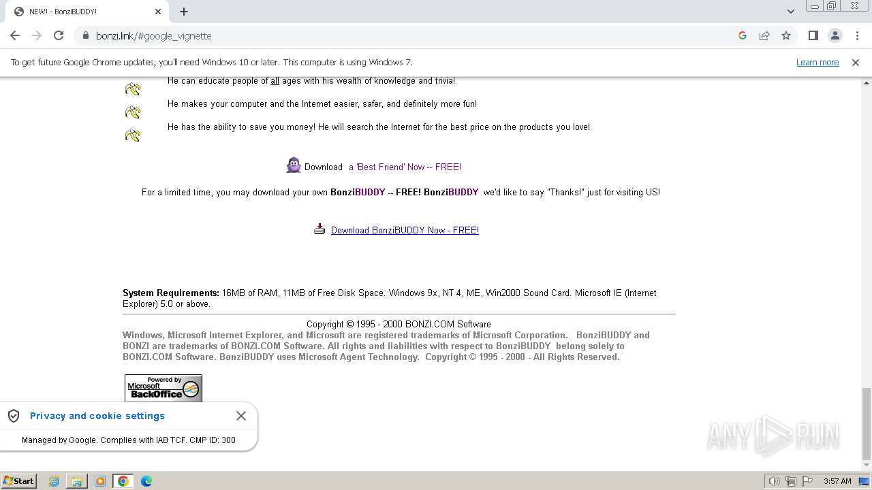Click the Google icon in address bar

(743, 35)
